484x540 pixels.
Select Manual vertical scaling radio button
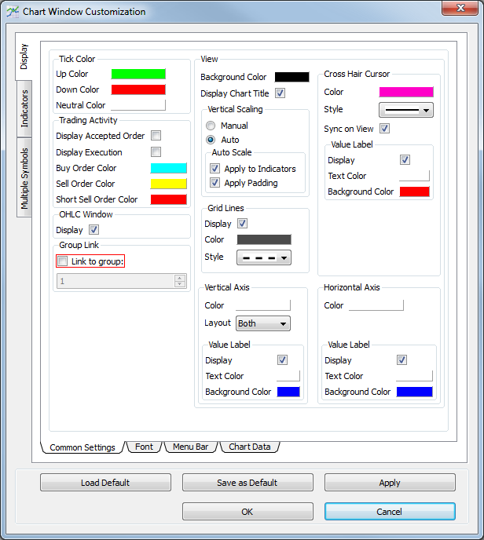point(211,126)
